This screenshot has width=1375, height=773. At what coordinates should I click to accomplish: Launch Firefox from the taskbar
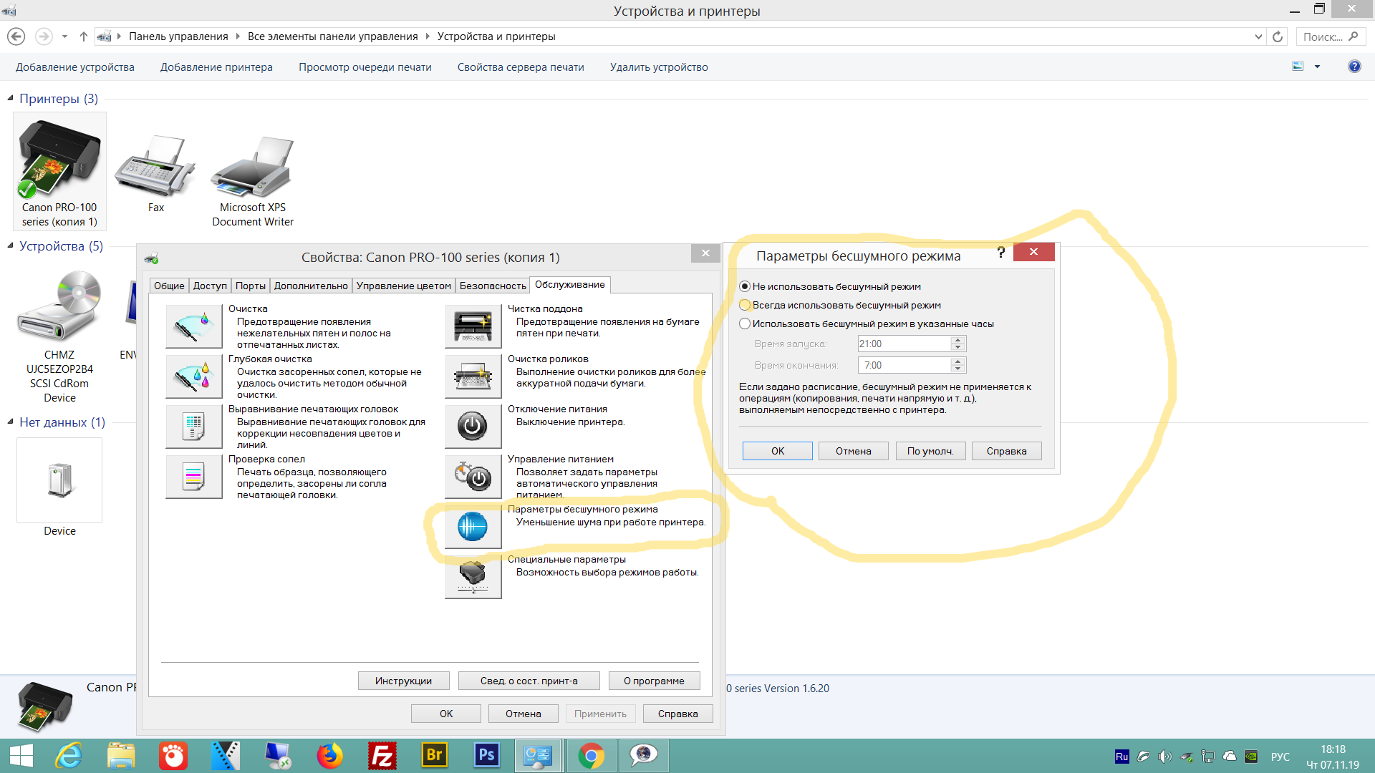(329, 756)
